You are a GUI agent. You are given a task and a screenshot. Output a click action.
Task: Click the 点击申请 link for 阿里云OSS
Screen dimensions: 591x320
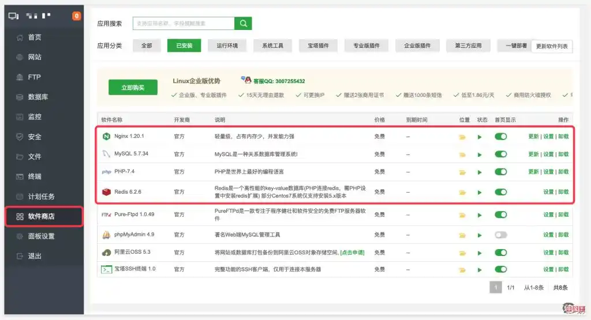pos(356,253)
